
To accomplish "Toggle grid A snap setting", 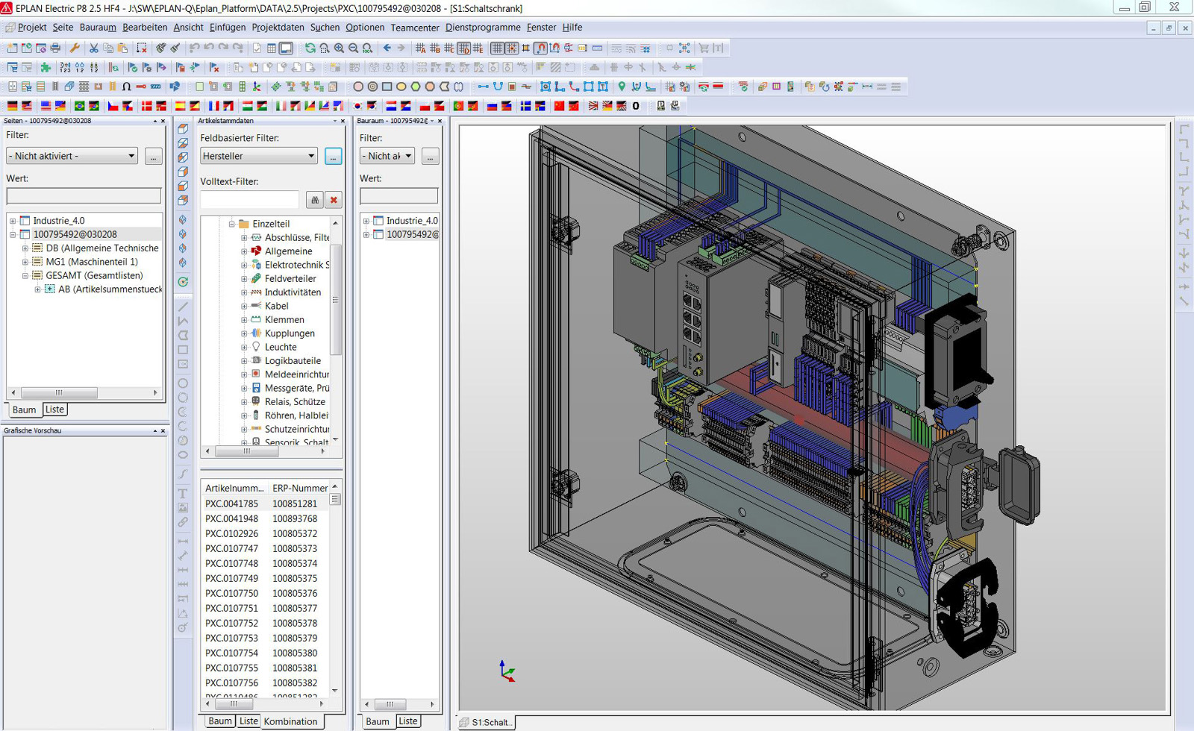I will coord(420,48).
